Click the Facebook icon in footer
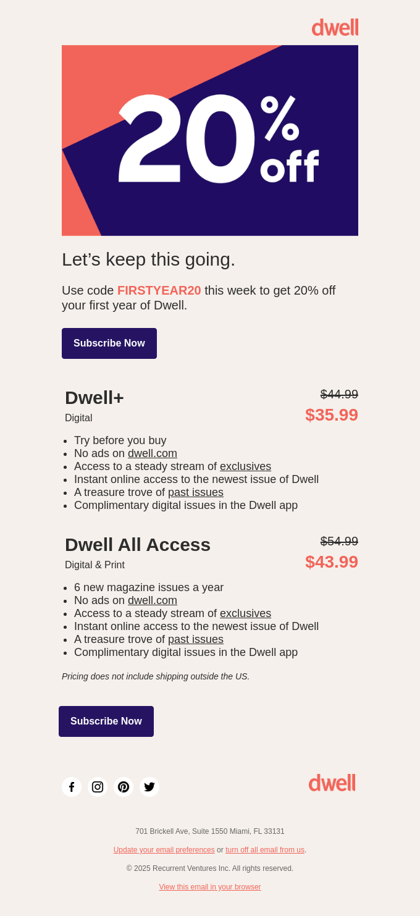This screenshot has width=420, height=916. (72, 787)
